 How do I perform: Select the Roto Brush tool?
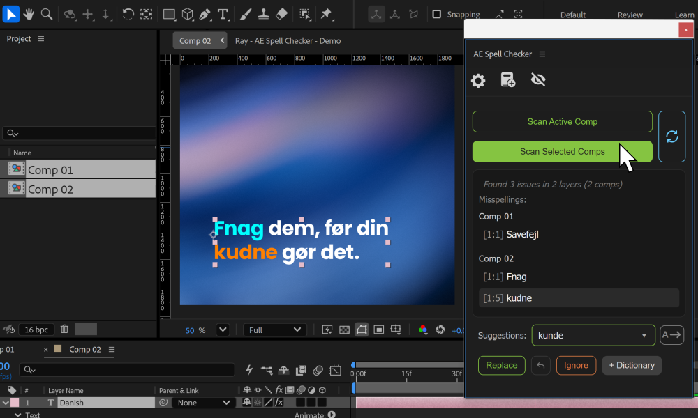305,14
